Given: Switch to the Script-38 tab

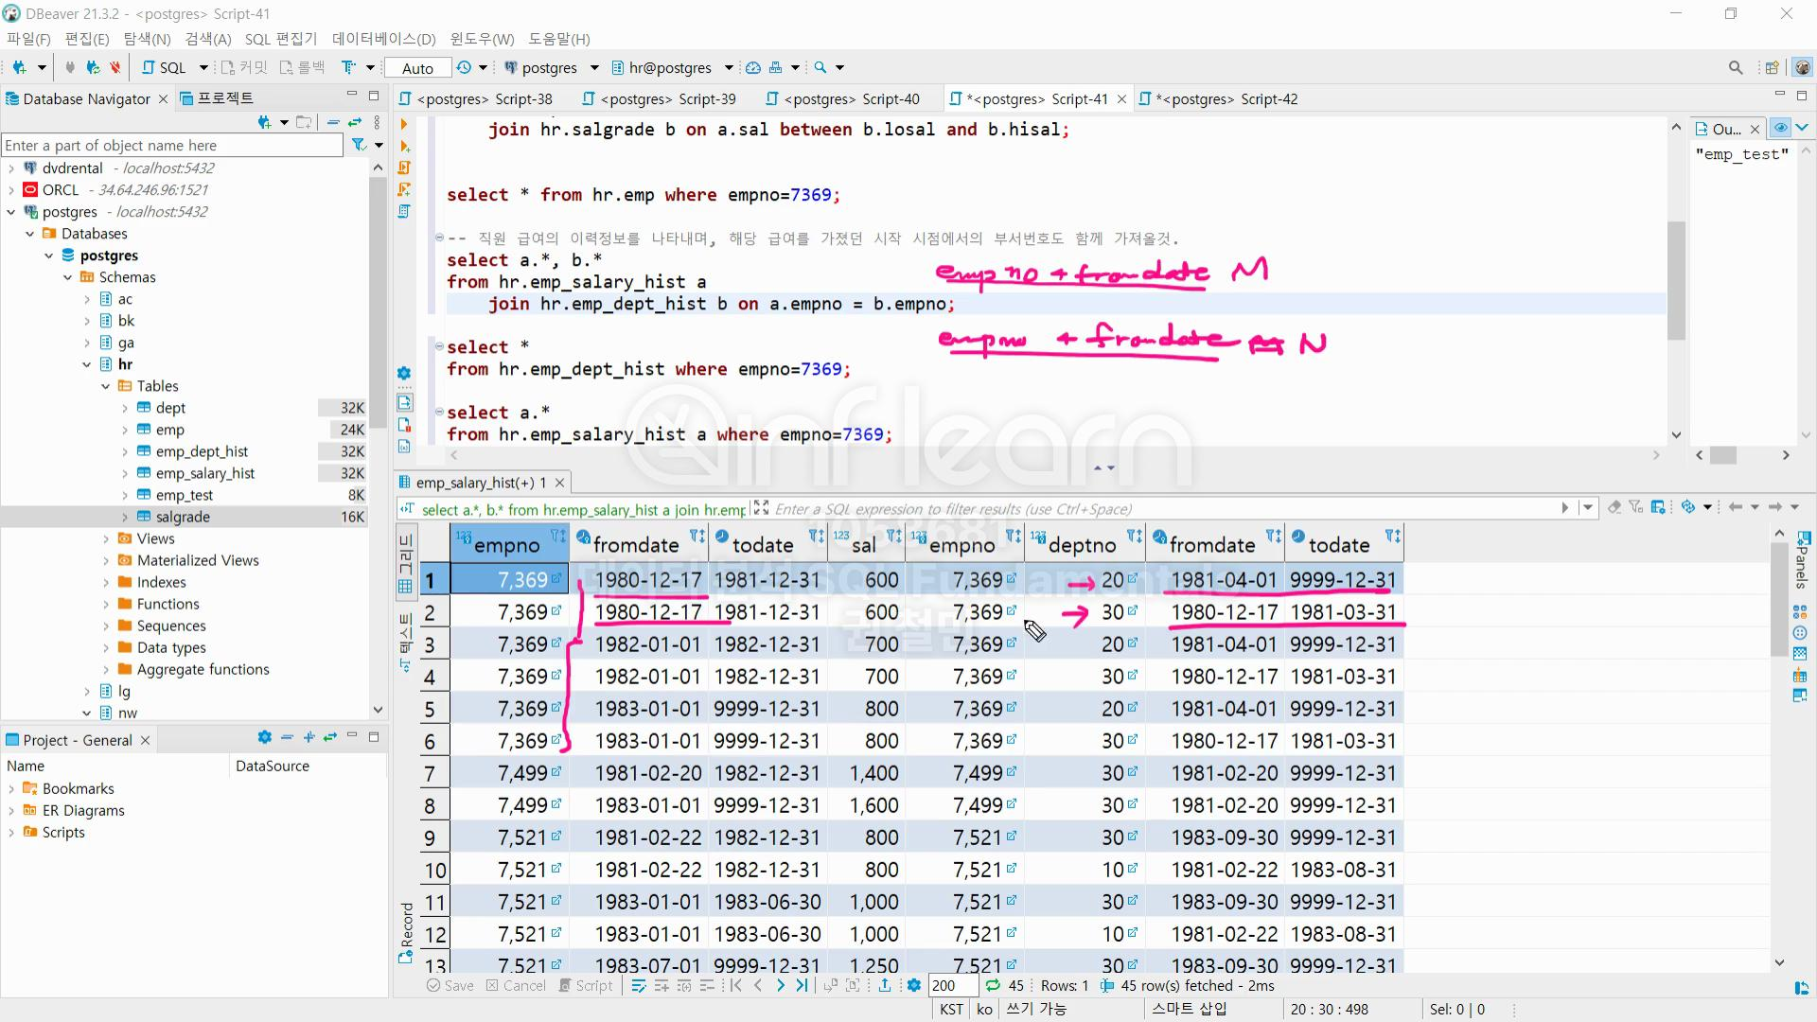Looking at the screenshot, I should click(x=474, y=99).
